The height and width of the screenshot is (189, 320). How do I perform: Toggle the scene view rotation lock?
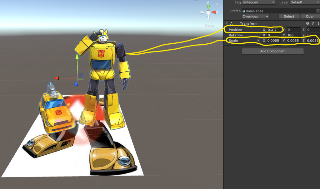(217, 4)
